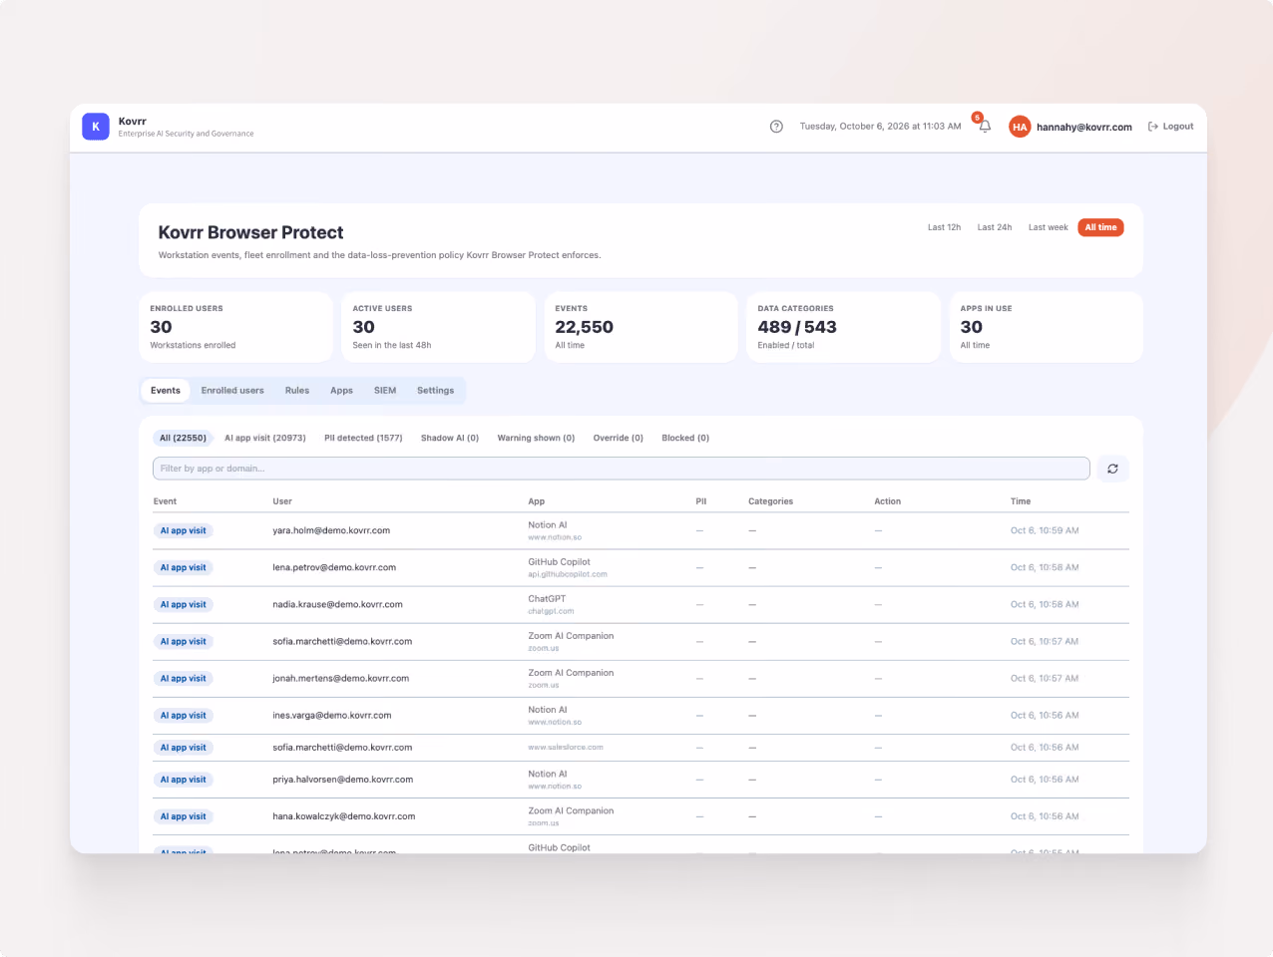Click priya.halvorsen@demo.kovrr.com user cell

[x=342, y=780]
